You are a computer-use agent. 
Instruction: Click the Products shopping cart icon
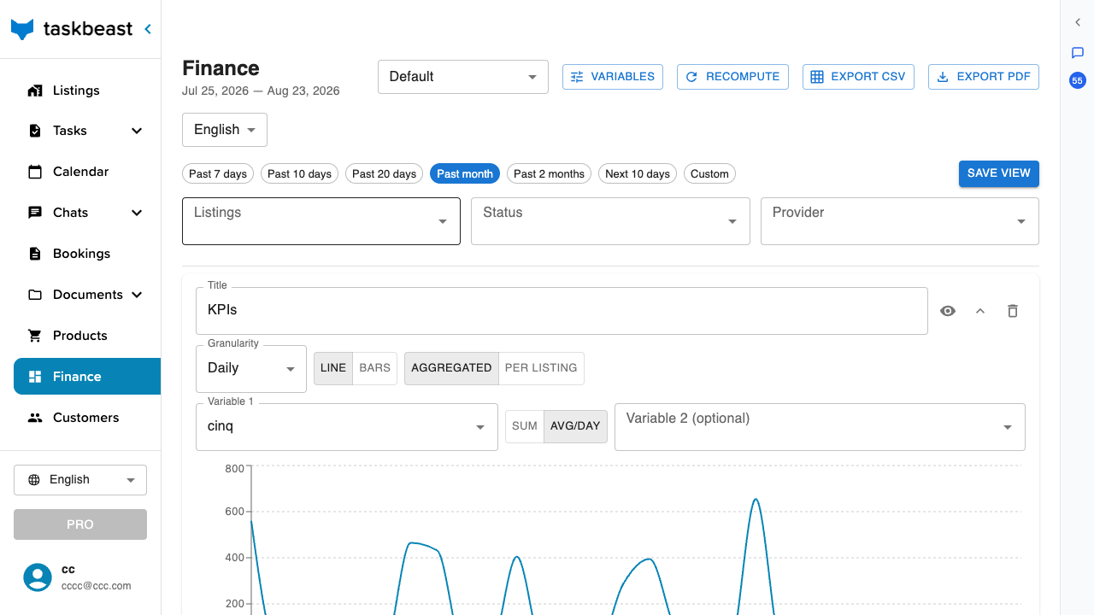(x=35, y=336)
